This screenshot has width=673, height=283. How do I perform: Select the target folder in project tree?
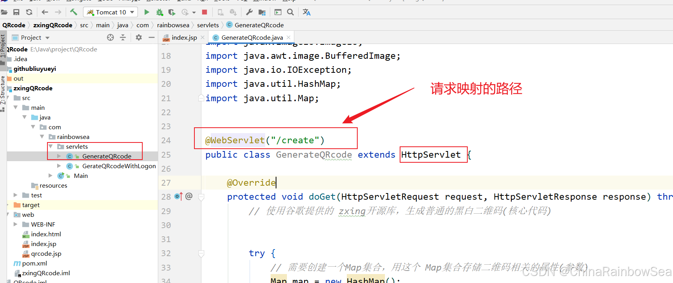(31, 205)
